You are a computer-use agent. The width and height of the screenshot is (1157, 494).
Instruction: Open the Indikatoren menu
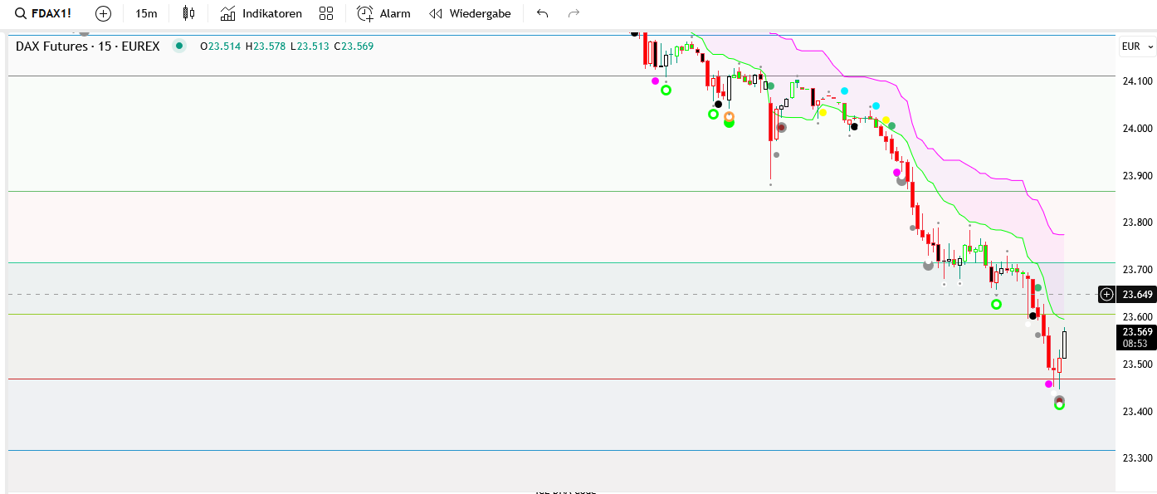[x=261, y=13]
